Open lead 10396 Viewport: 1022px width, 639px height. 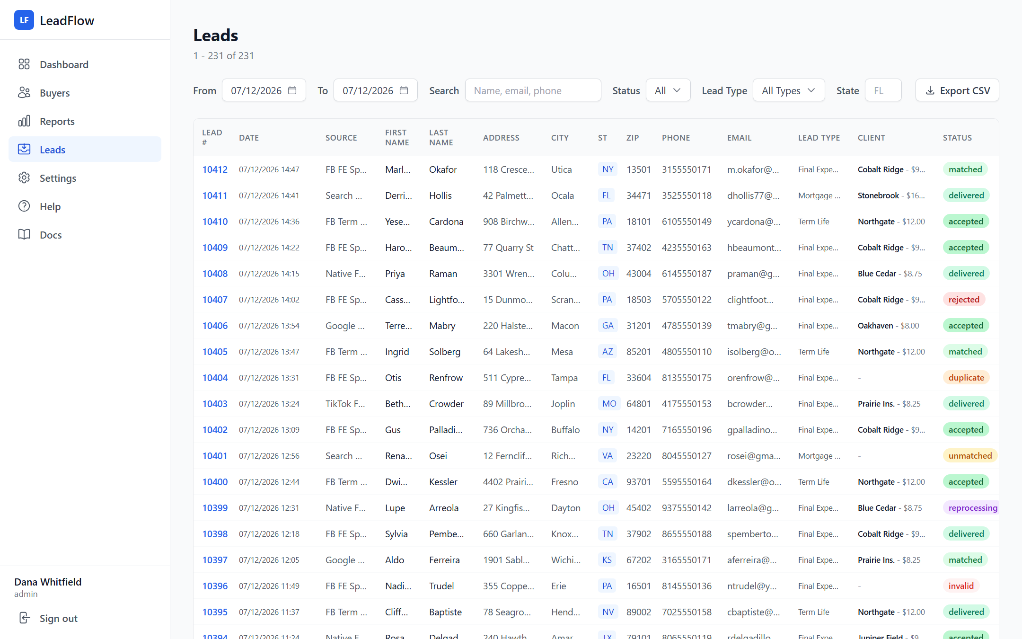coord(215,586)
